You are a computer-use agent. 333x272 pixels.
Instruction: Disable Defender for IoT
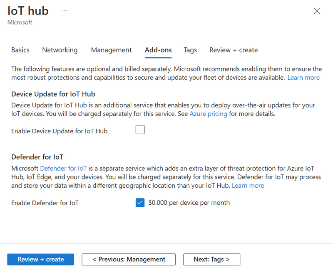pyautogui.click(x=140, y=203)
